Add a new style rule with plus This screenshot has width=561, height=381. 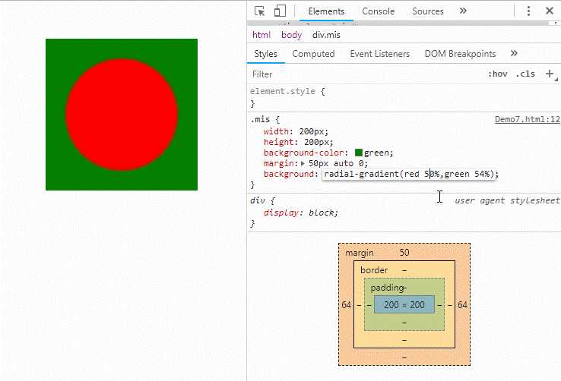pyautogui.click(x=550, y=74)
